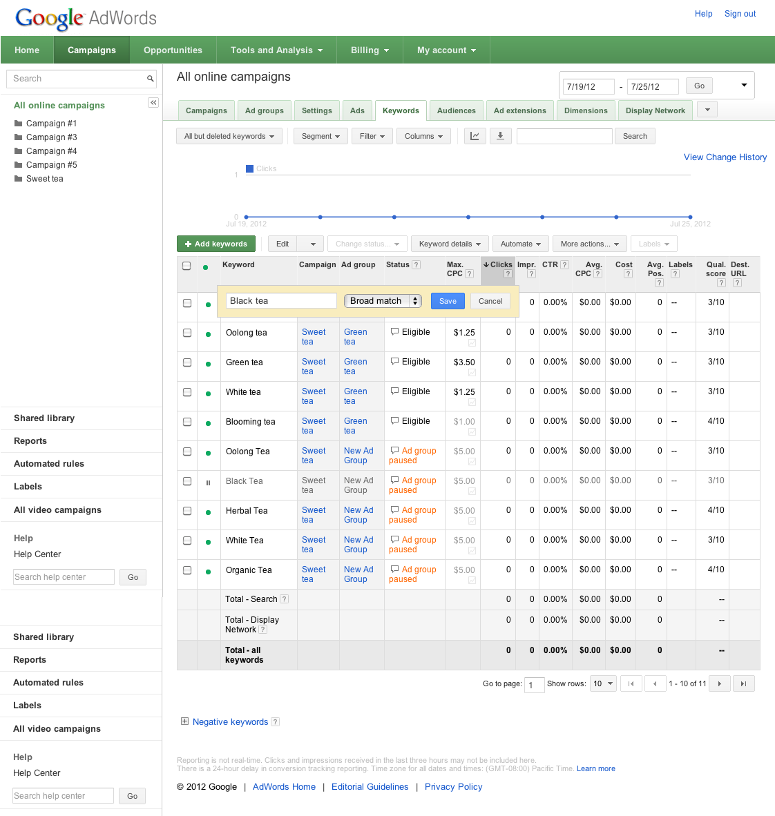The width and height of the screenshot is (775, 816).
Task: Check the White tea row checkbox
Action: 187,392
